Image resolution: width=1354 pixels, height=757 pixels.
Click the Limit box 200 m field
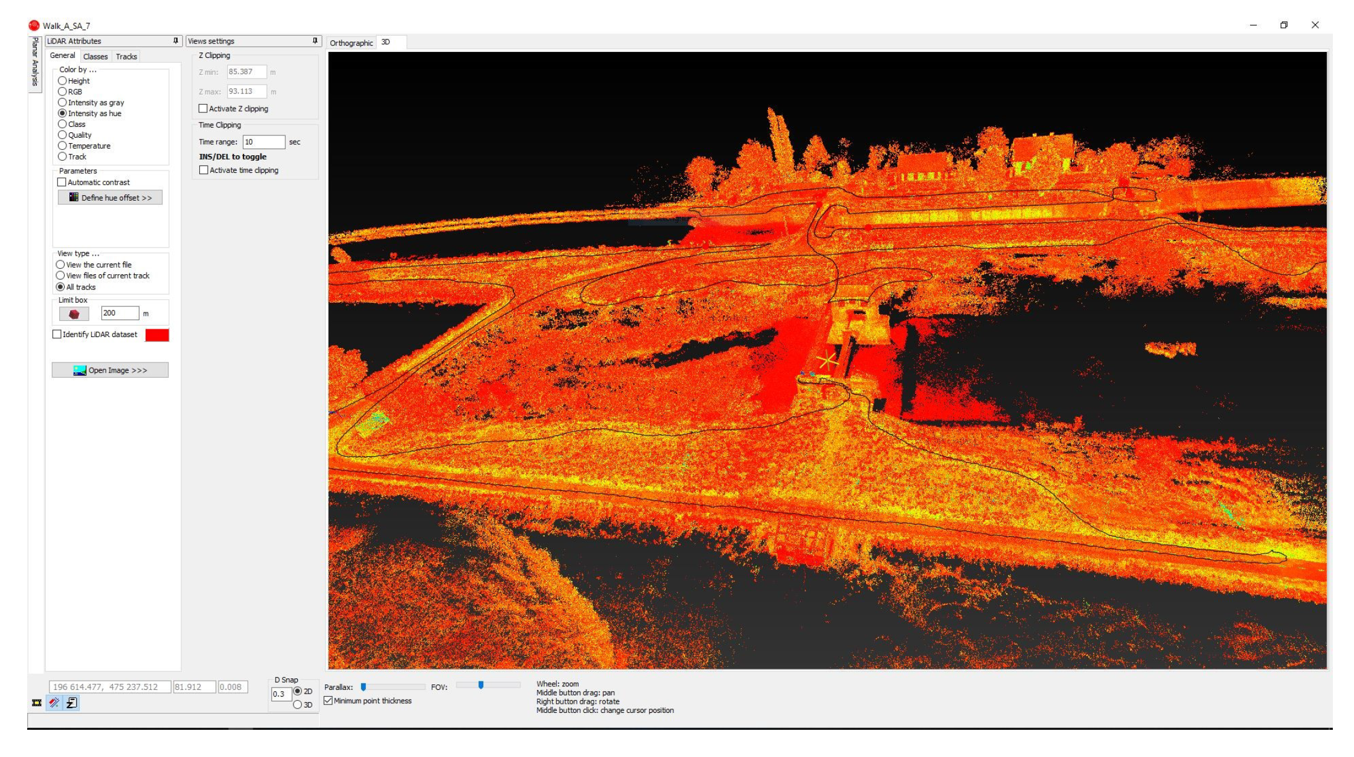pyautogui.click(x=120, y=313)
